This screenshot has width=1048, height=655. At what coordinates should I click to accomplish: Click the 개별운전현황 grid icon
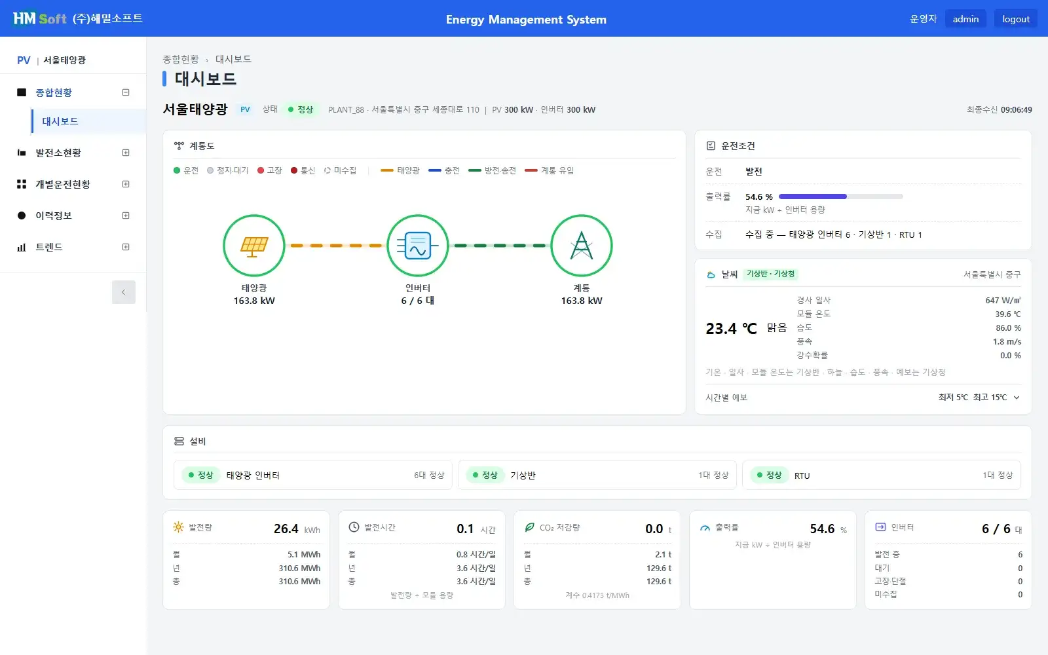point(22,184)
